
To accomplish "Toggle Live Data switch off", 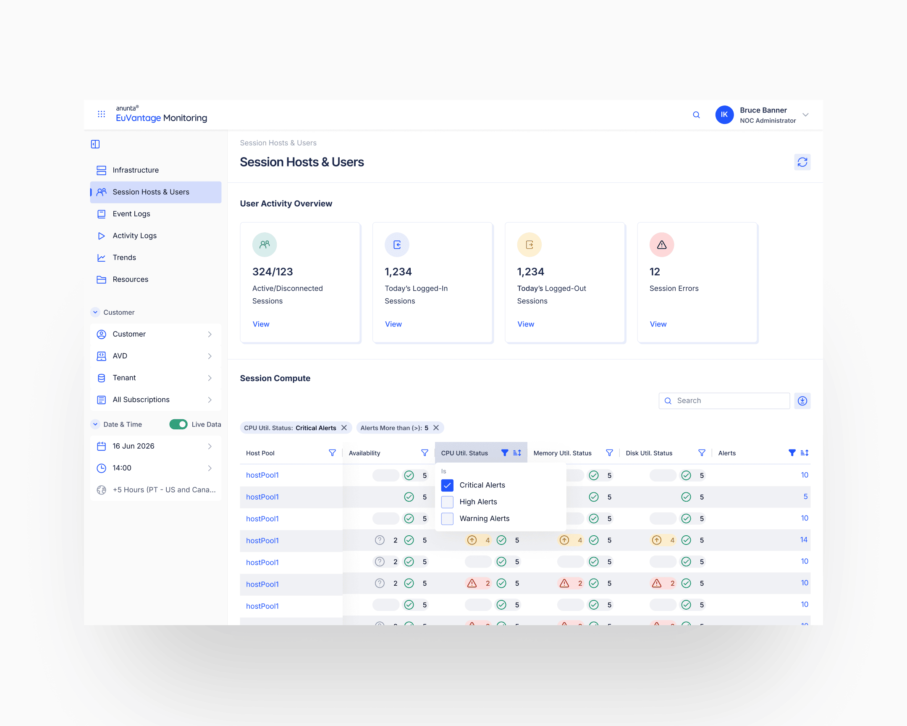I will tap(178, 424).
